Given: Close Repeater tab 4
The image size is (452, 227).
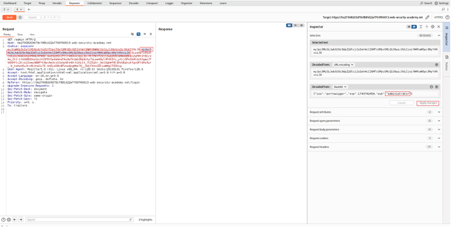Looking at the screenshot, I should pos(21,10).
